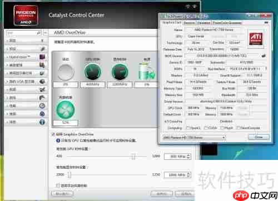Open the PowerColor Giveaway tab
The width and height of the screenshot is (278, 201).
click(x=227, y=23)
